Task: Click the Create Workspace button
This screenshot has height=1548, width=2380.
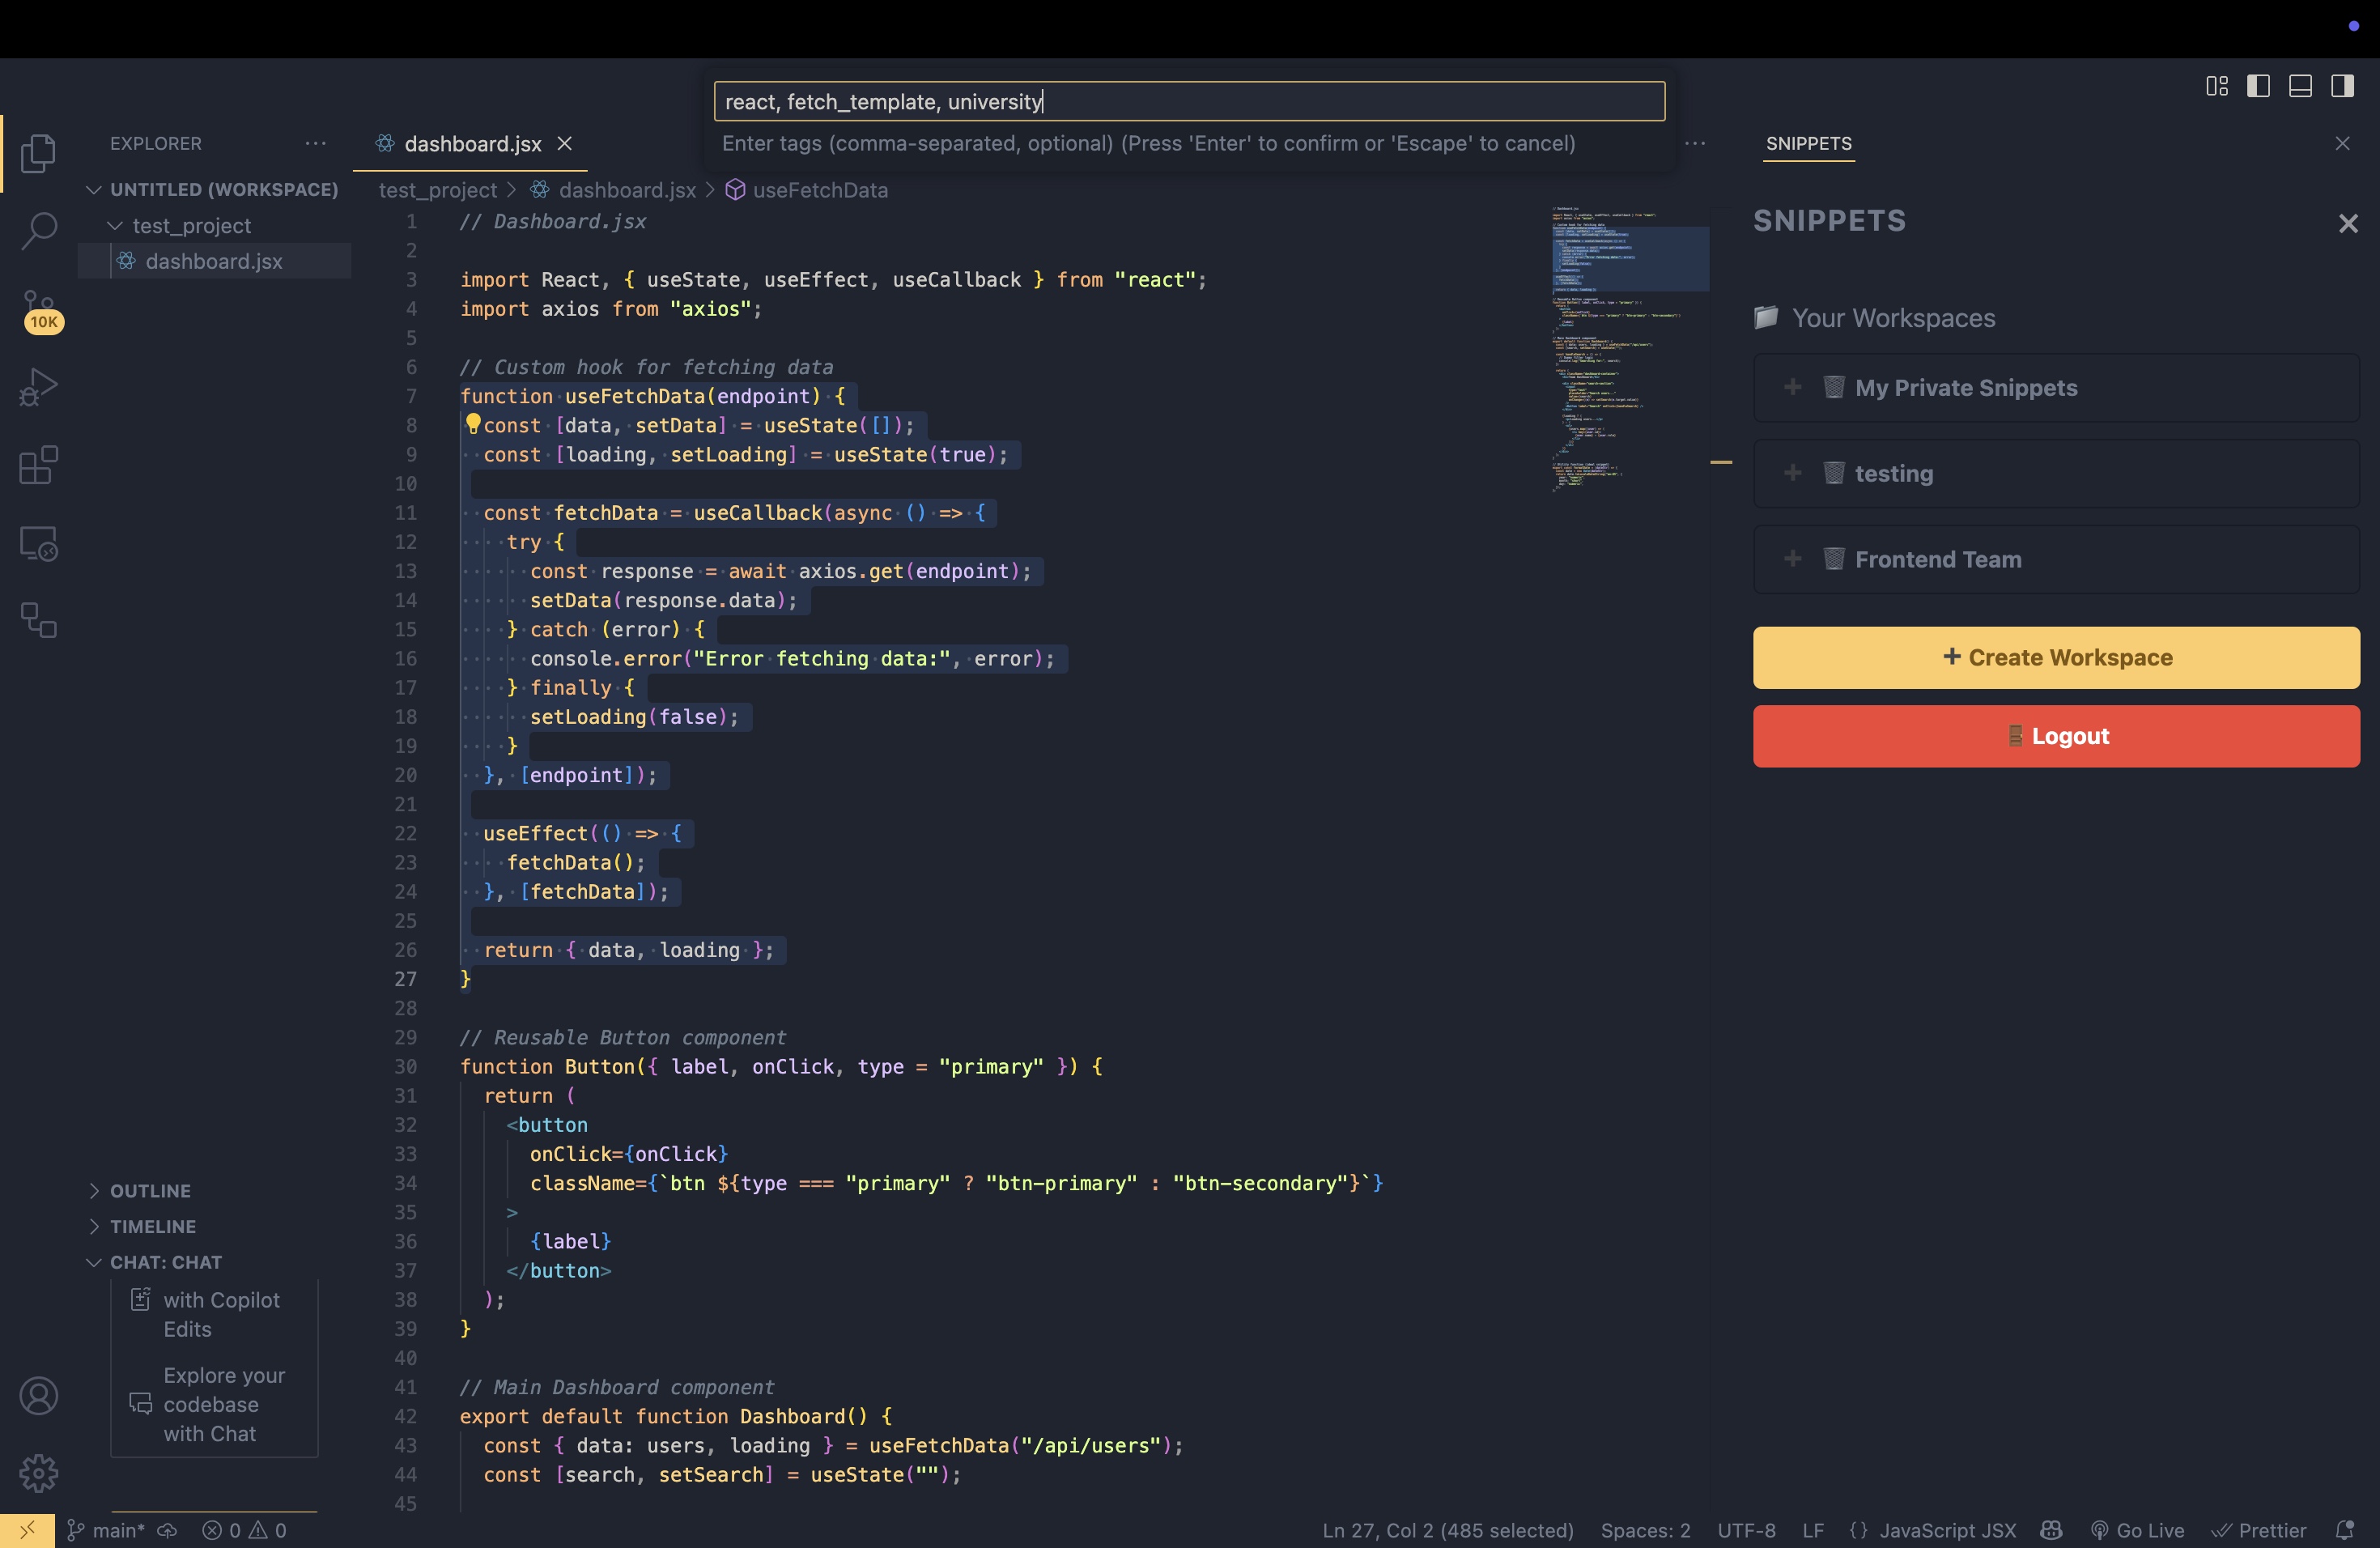Action: coord(2056,657)
